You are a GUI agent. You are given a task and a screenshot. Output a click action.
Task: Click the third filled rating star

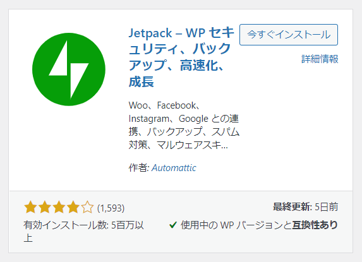click(x=59, y=207)
